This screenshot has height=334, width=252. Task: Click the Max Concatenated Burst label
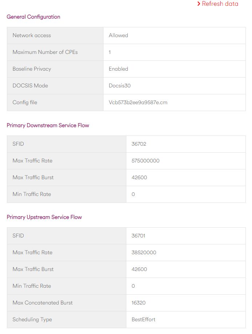(42, 303)
